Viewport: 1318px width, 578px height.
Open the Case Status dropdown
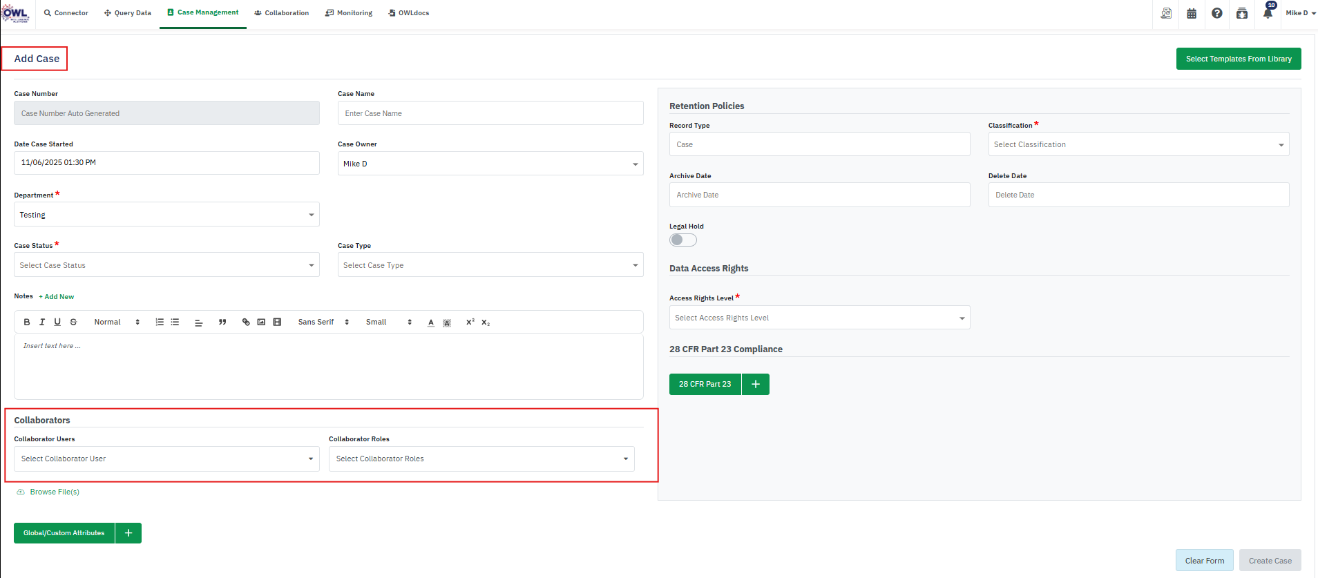coord(166,265)
